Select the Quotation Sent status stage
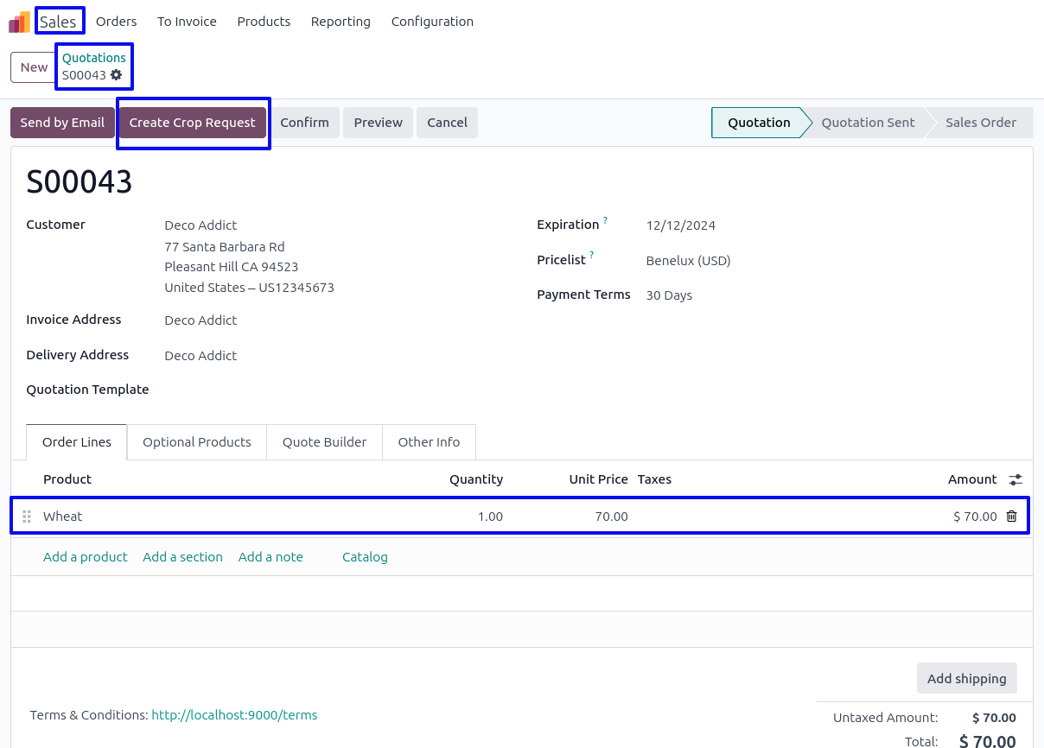The height and width of the screenshot is (748, 1044). [868, 123]
